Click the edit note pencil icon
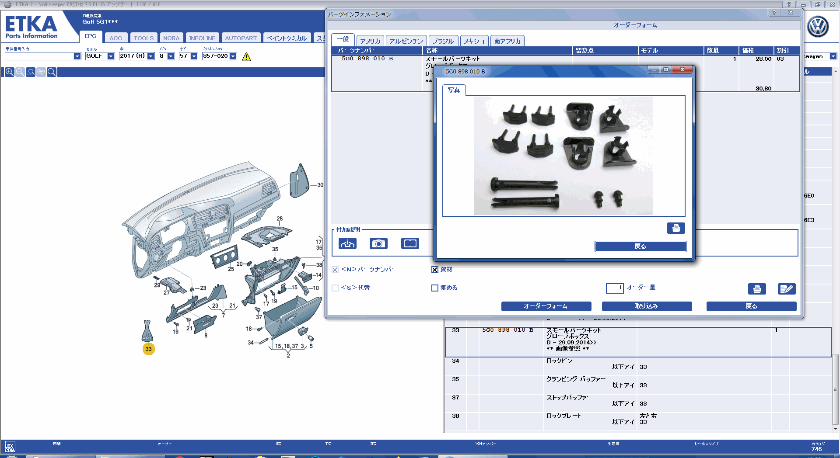840x458 pixels. pos(787,289)
